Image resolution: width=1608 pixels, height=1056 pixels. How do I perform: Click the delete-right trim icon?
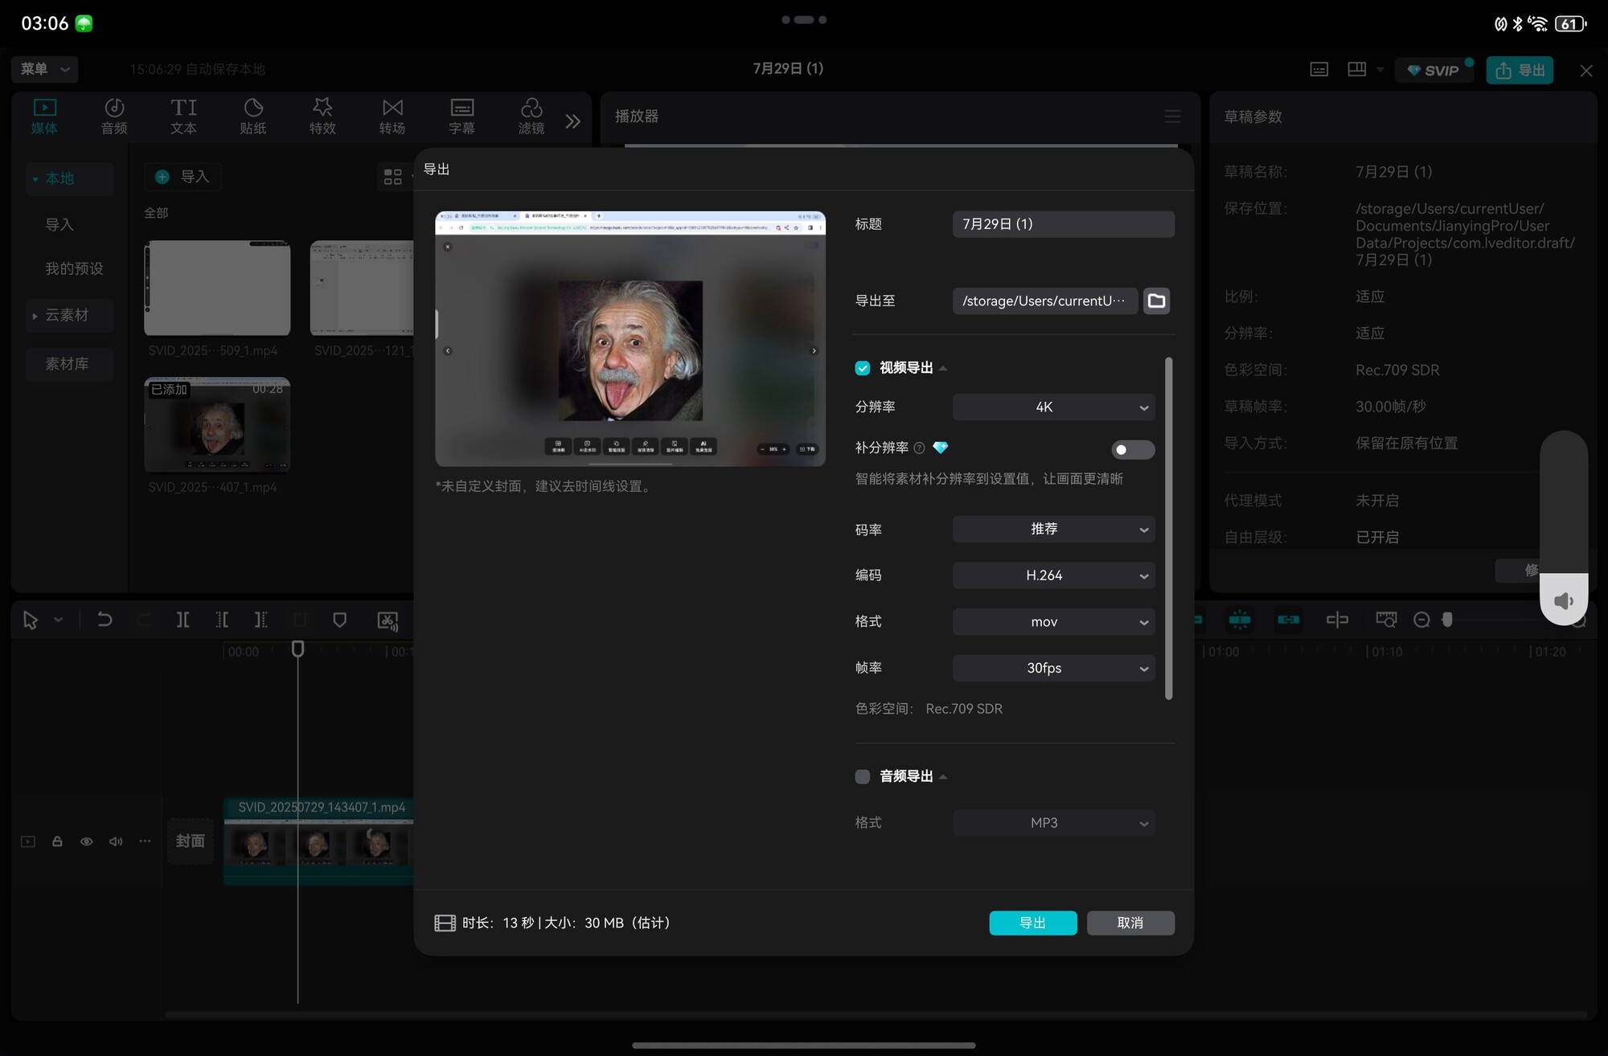[x=260, y=620]
